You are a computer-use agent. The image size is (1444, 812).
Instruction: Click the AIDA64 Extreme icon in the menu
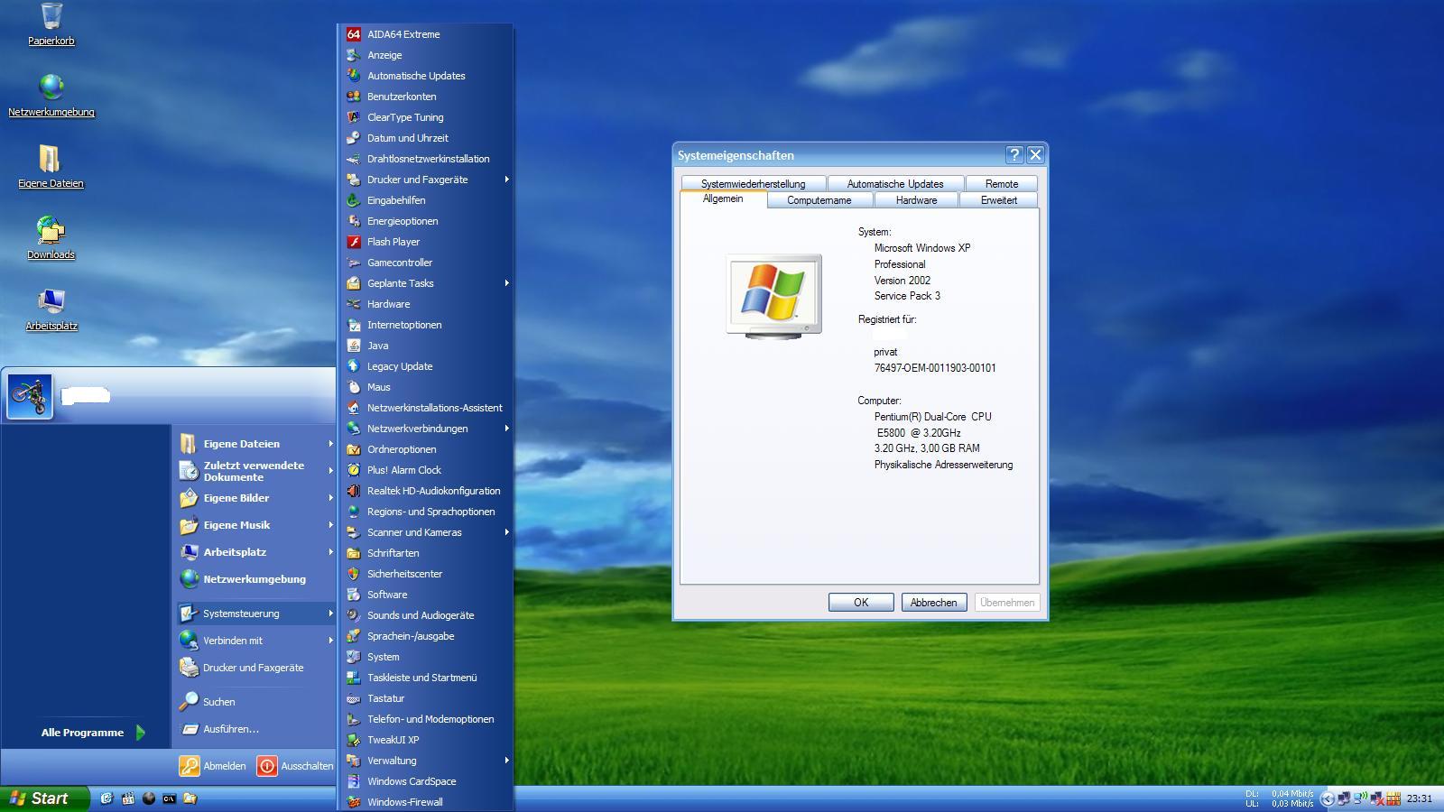click(x=354, y=34)
